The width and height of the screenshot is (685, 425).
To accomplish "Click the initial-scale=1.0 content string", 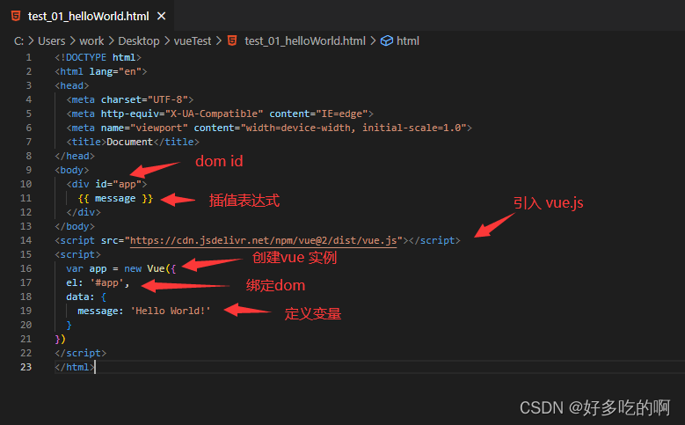I will click(x=412, y=128).
